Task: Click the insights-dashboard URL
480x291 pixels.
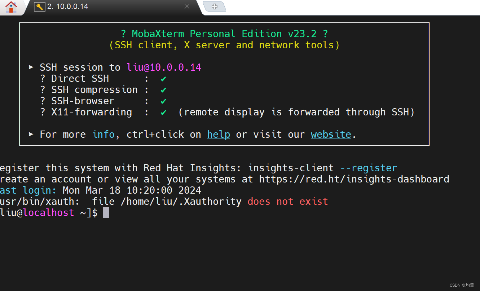Action: 354,179
